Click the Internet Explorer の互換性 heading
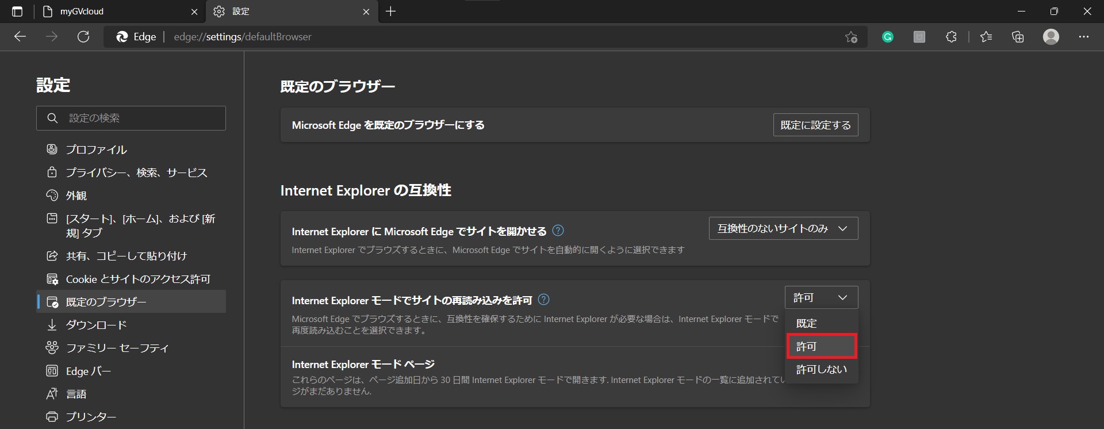This screenshot has width=1104, height=429. click(366, 190)
